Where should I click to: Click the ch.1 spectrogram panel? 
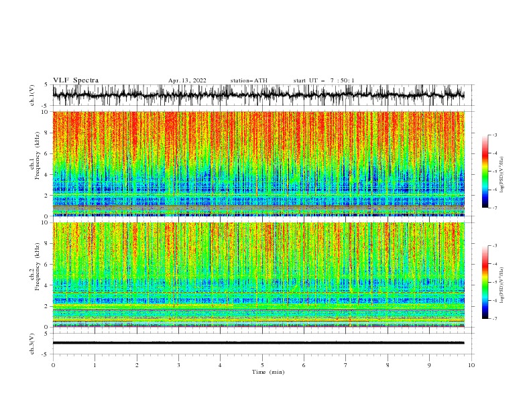(258, 163)
